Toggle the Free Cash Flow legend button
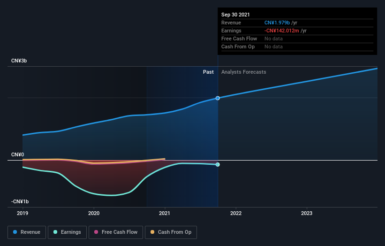 tap(116, 232)
